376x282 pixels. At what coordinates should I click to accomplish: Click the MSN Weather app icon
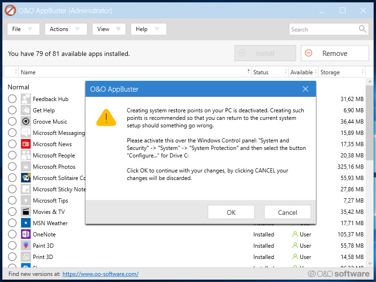26,223
